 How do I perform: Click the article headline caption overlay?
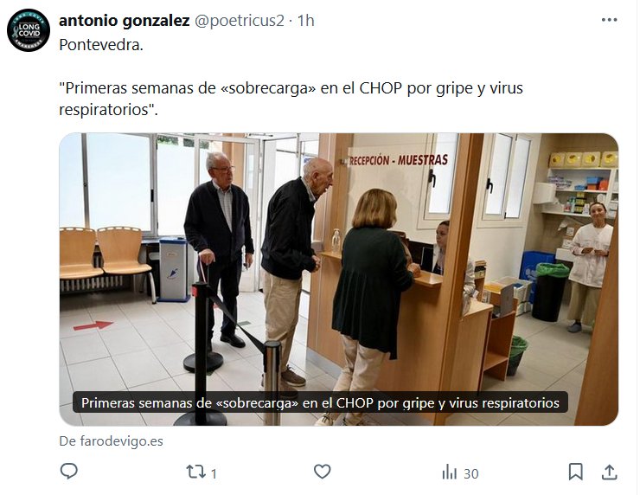tap(320, 402)
